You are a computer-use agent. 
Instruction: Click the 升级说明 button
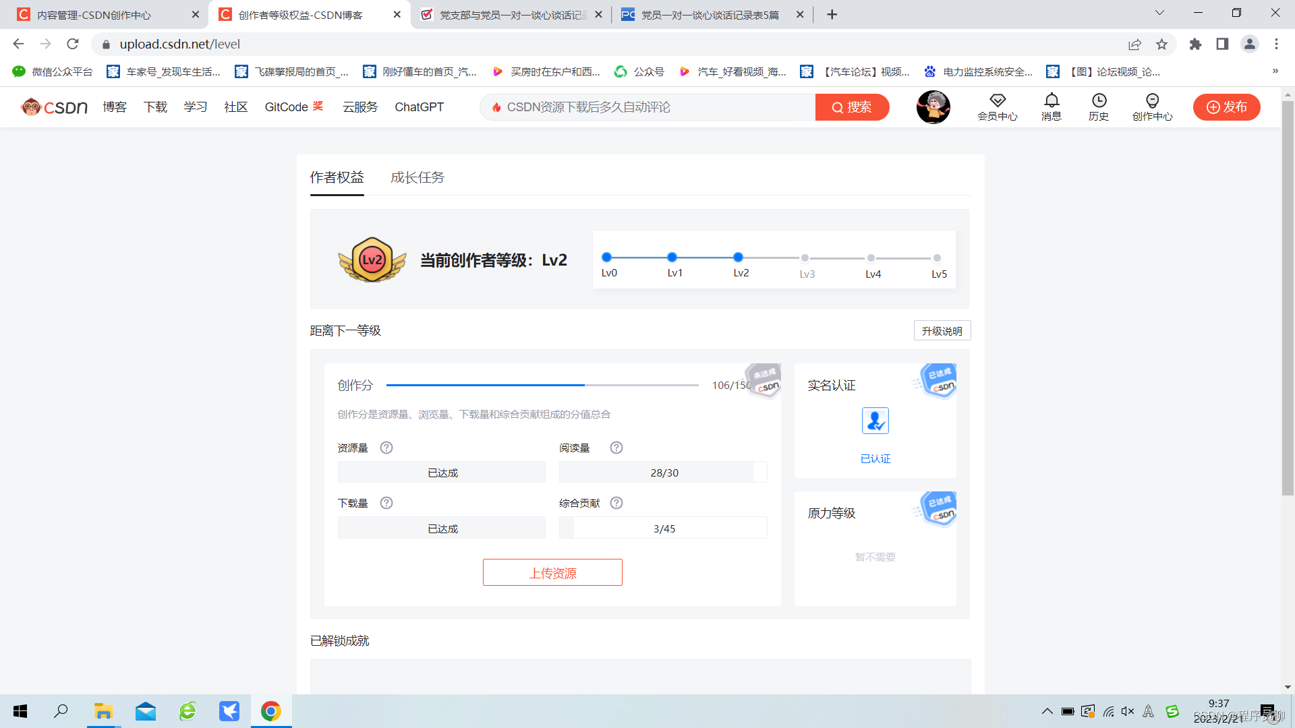[942, 331]
